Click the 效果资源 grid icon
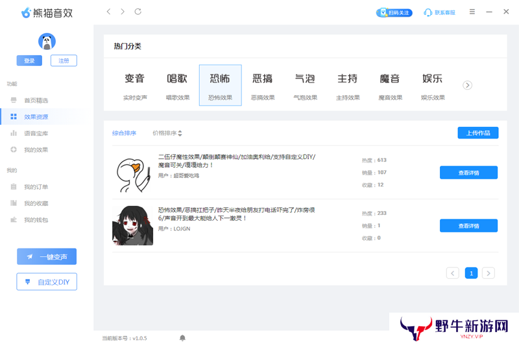This screenshot has height=345, width=519. [14, 117]
